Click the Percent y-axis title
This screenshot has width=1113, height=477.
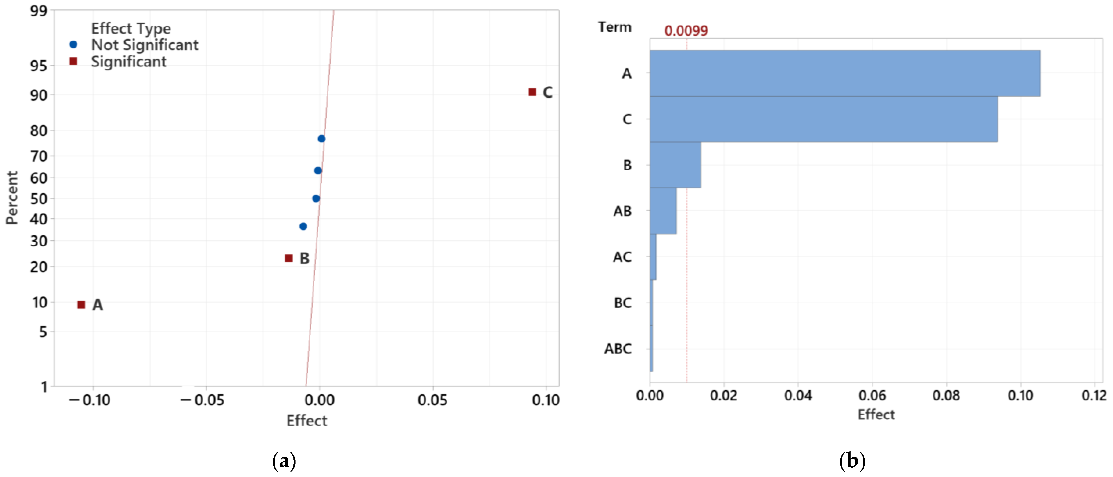[12, 198]
